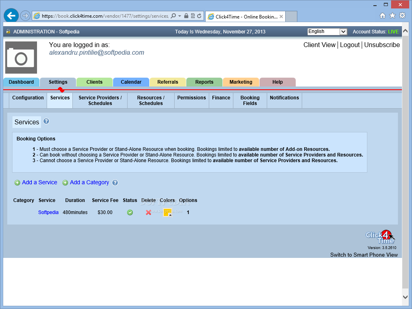Open the browser Home icon

pyautogui.click(x=383, y=16)
